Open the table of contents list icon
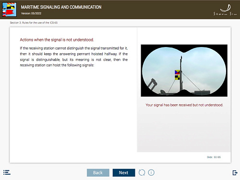The height and width of the screenshot is (180, 240). tap(7, 172)
